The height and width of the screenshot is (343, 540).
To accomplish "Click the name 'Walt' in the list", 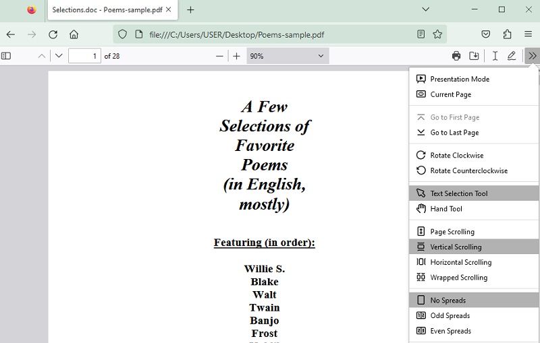I will 265,295.
